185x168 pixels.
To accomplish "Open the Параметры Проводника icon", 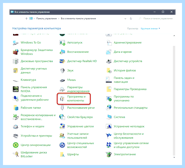I will [109, 89].
